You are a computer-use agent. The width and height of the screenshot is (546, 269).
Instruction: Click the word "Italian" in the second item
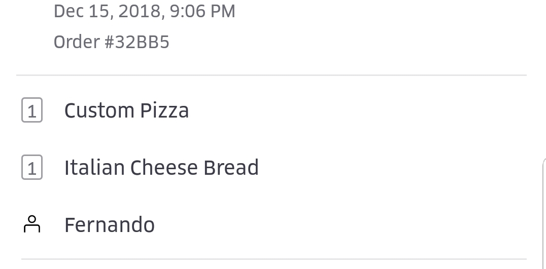tap(94, 168)
